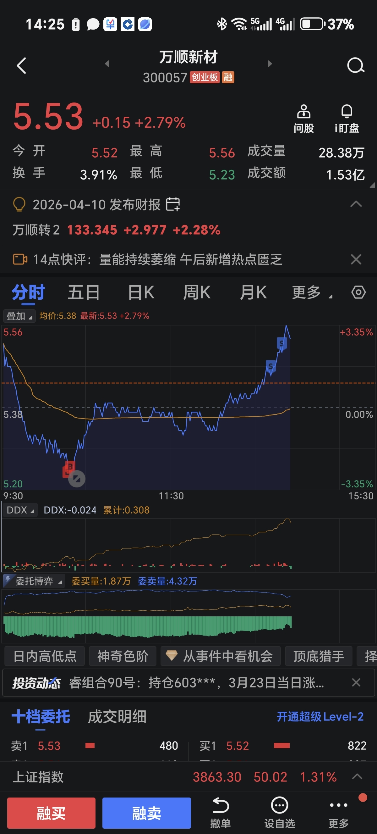Tap the large 5.53 price
This screenshot has width=377, height=834.
(x=48, y=116)
